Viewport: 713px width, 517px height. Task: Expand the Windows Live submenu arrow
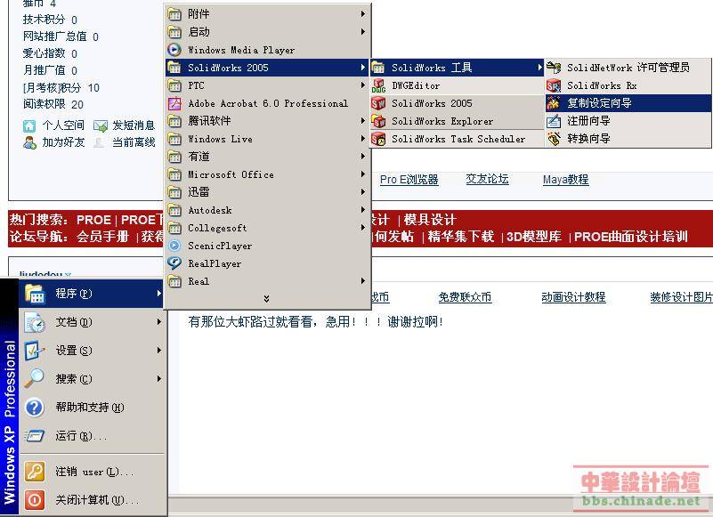click(x=363, y=138)
